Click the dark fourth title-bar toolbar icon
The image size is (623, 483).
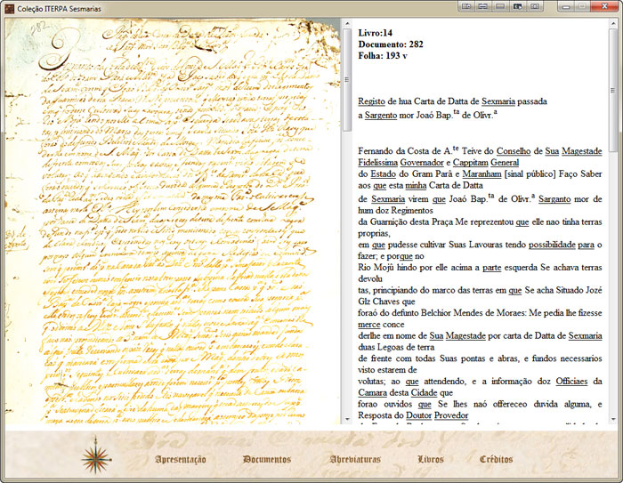pos(516,6)
